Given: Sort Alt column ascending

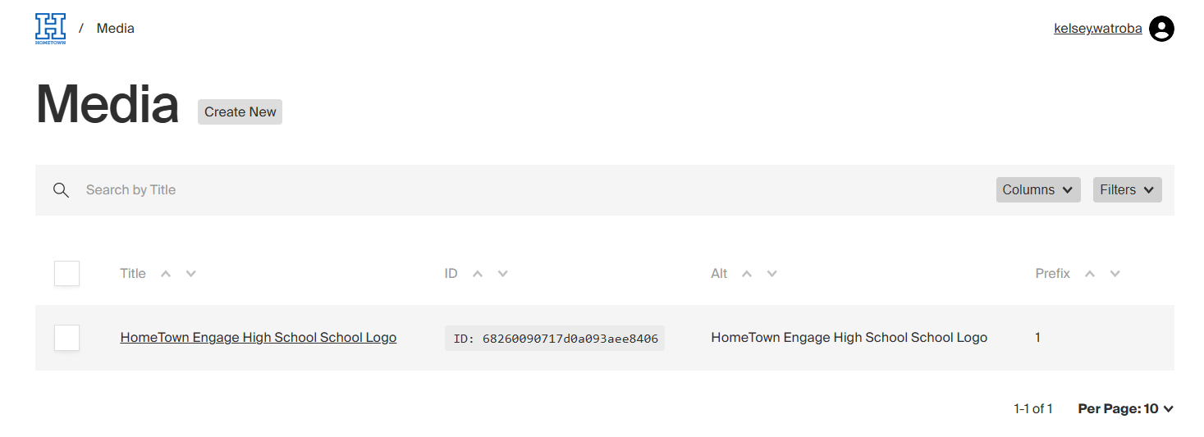Looking at the screenshot, I should click(x=747, y=274).
